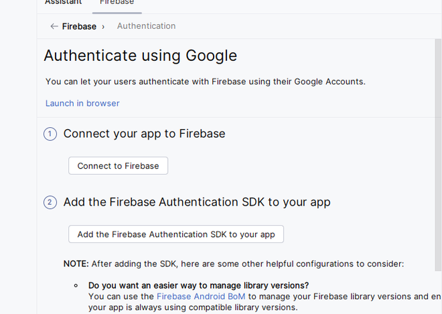Click the bullet marker before the library versions question
The width and height of the screenshot is (442, 314).
coord(76,285)
